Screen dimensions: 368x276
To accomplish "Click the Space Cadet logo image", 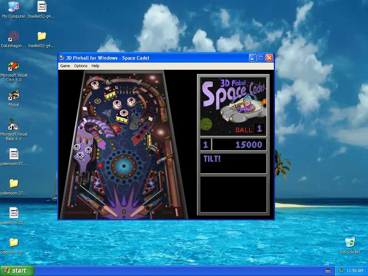I will [233, 107].
